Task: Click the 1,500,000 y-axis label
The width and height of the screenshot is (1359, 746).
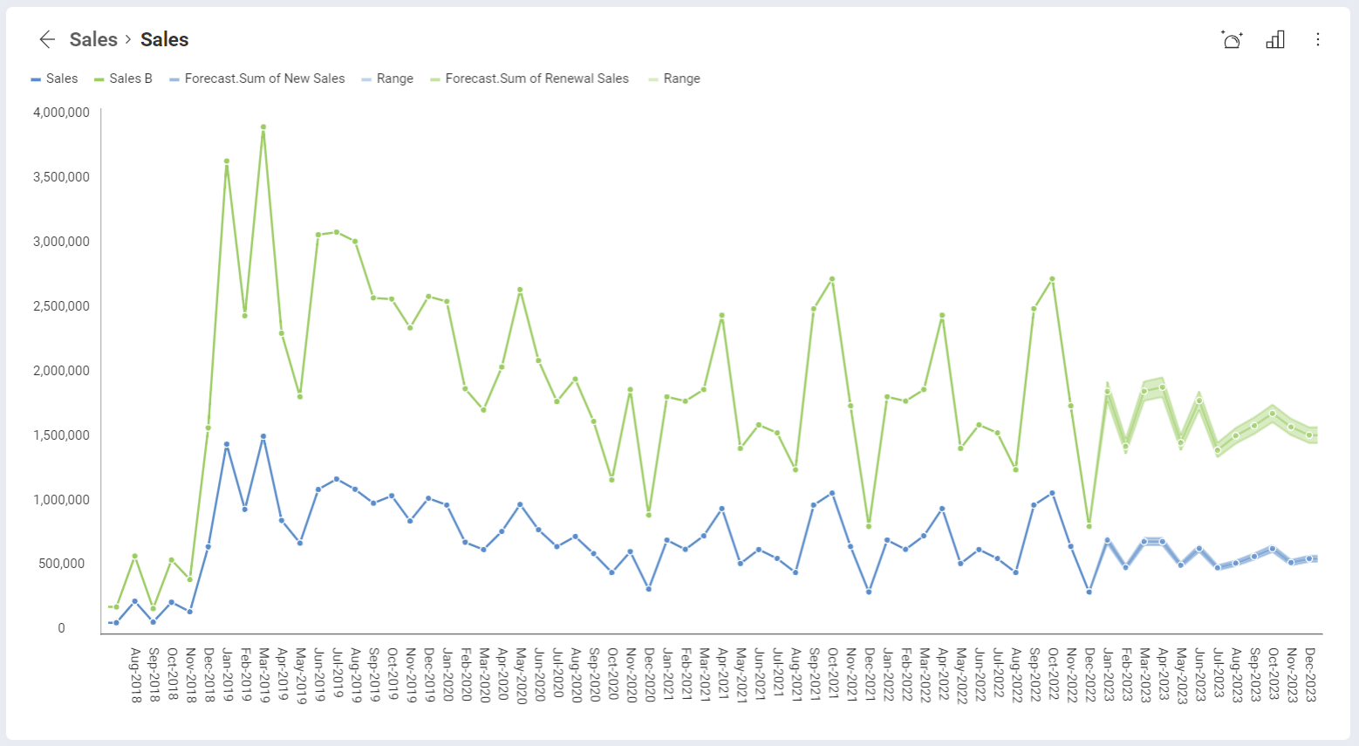Action: (61, 435)
